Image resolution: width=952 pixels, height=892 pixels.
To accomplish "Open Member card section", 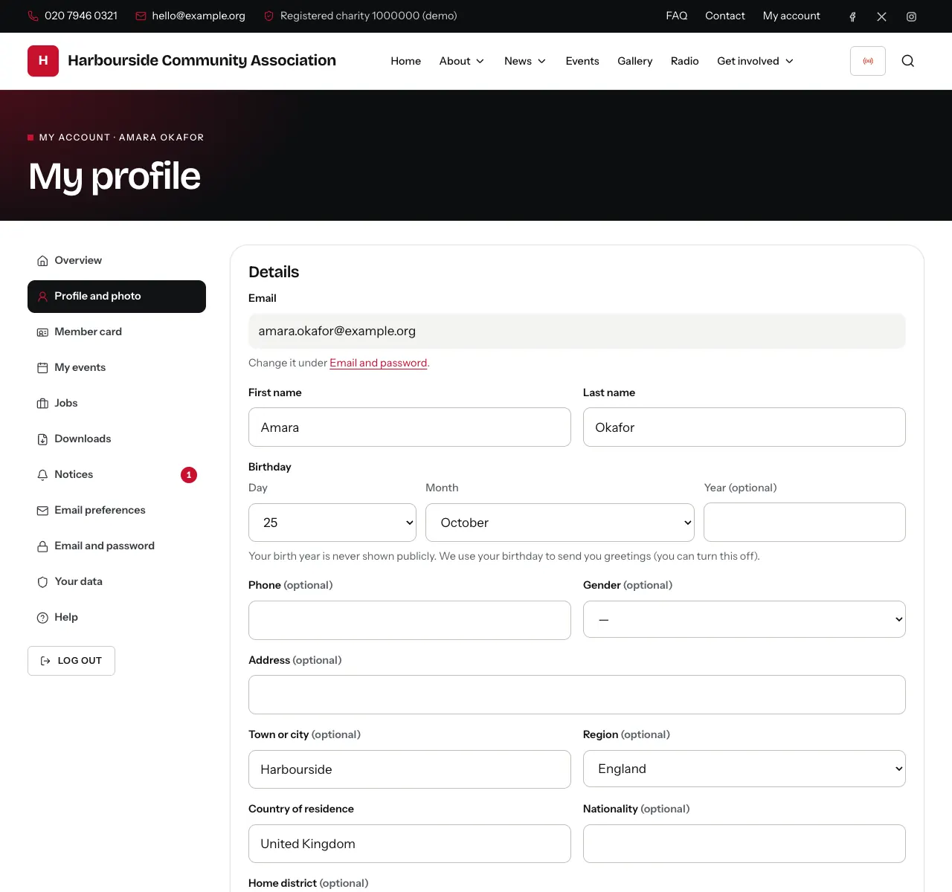I will 117,332.
